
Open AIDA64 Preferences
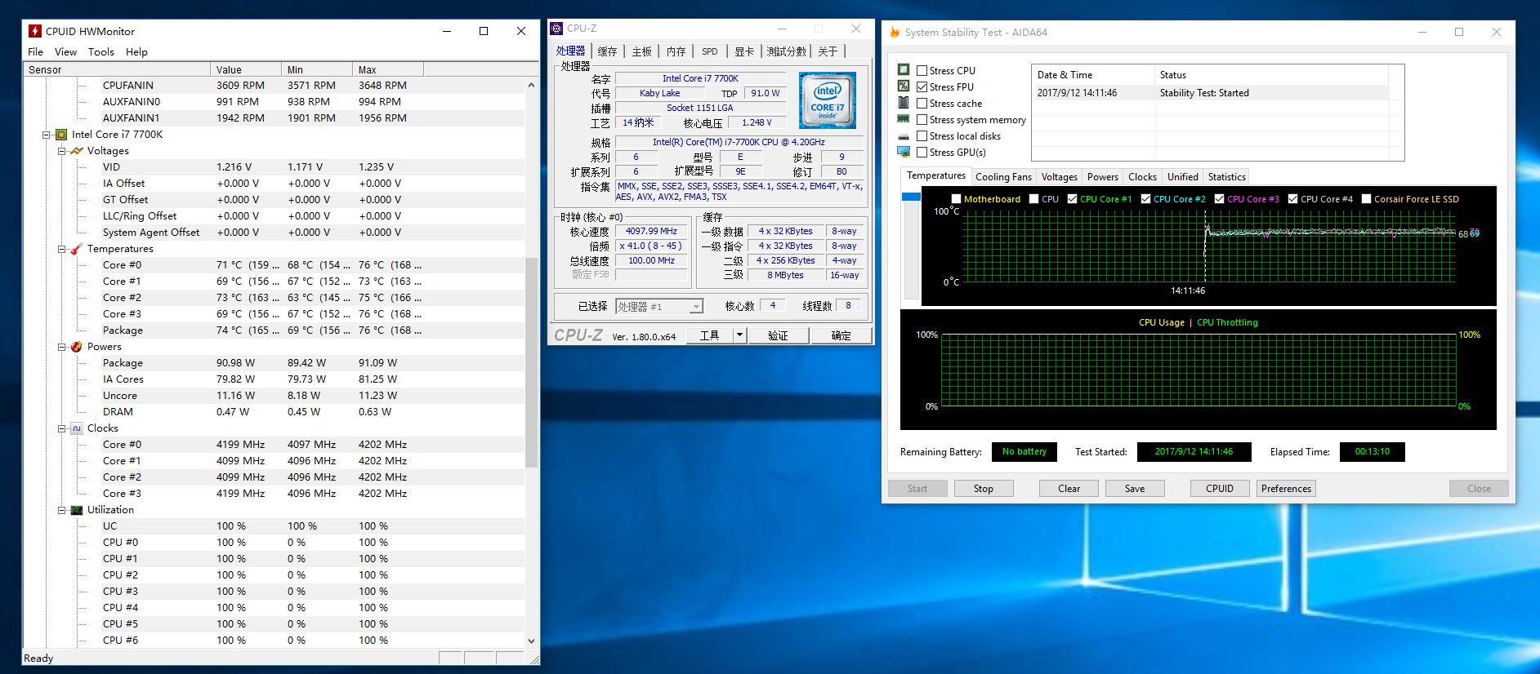pos(1285,489)
